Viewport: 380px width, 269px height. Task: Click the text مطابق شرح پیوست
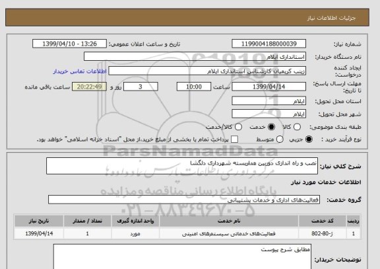coord(286,249)
